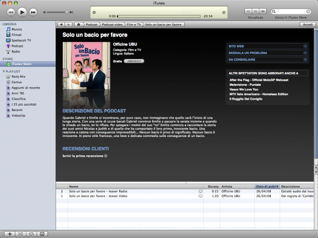
Task: Open Genius in the sidebar
Action: (15, 82)
